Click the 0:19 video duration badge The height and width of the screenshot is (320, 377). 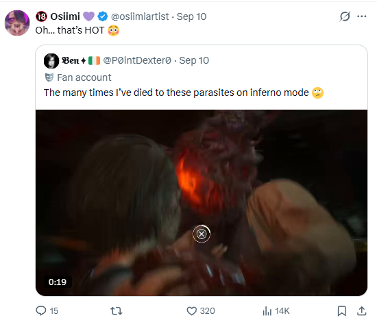coord(57,282)
